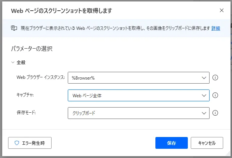Click the Web ブラウザー インスタンス: label

pyautogui.click(x=41, y=77)
